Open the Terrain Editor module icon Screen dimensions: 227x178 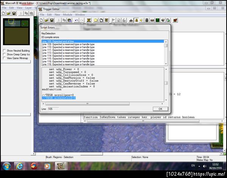[131, 20]
